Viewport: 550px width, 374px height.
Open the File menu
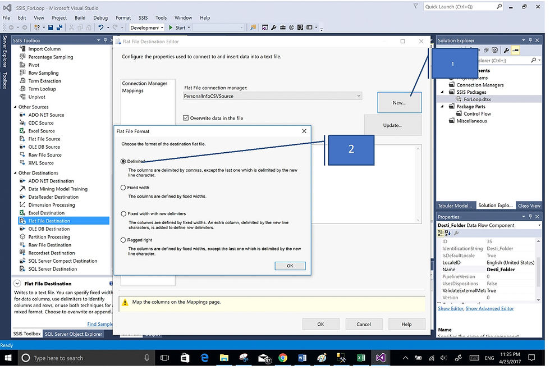coord(6,17)
